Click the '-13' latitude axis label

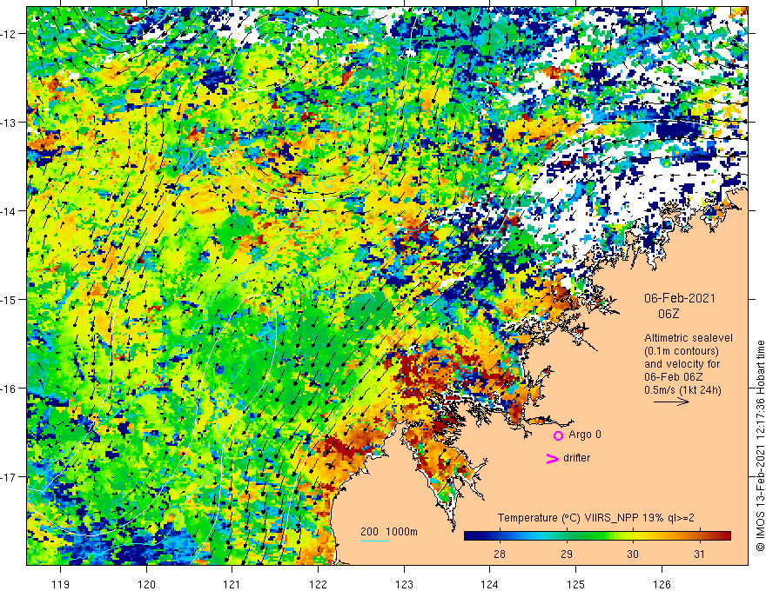coord(10,122)
